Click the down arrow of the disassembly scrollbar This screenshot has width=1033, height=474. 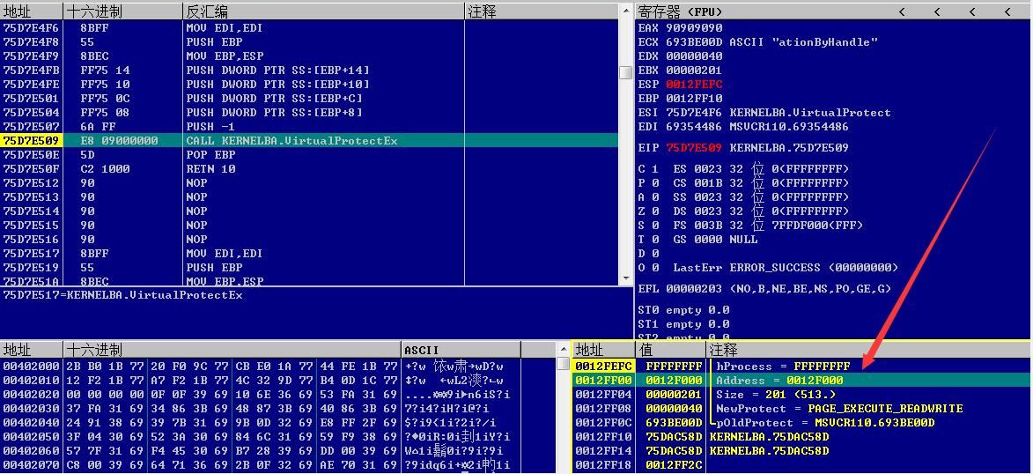pyautogui.click(x=626, y=279)
